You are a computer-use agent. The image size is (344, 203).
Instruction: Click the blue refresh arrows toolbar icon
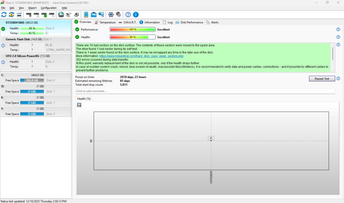coord(4,15)
